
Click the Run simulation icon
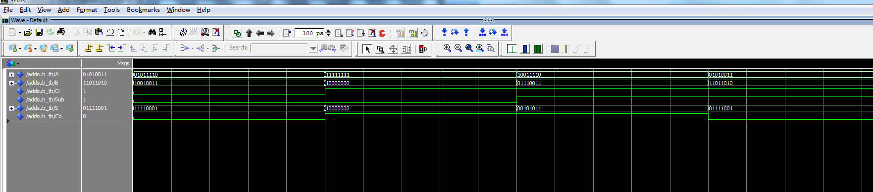point(339,33)
